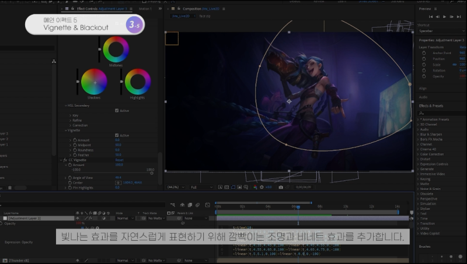467x264 pixels.
Task: Toggle the CC Vignette fx switch
Action: click(64, 160)
